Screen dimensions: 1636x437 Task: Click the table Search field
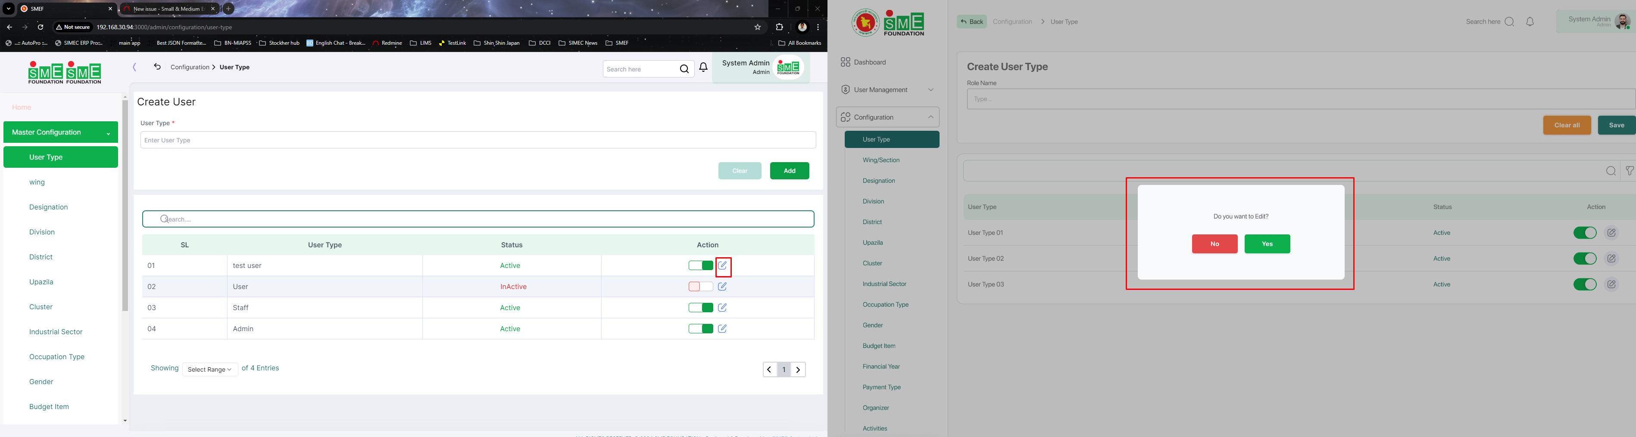pyautogui.click(x=478, y=219)
